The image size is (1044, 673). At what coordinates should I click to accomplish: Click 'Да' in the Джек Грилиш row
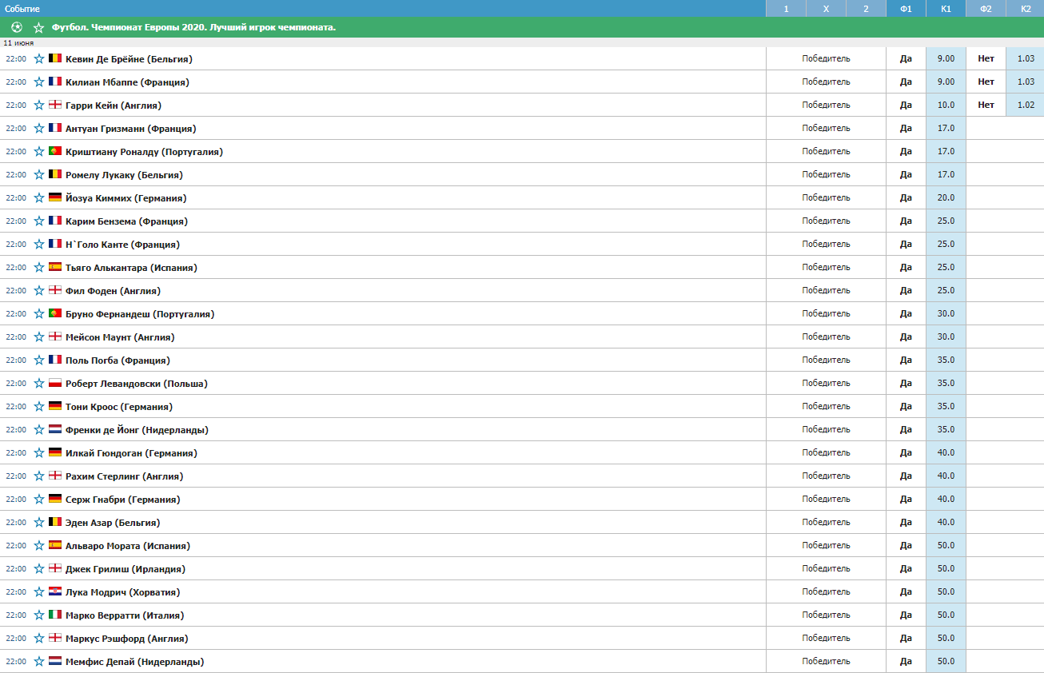(906, 568)
